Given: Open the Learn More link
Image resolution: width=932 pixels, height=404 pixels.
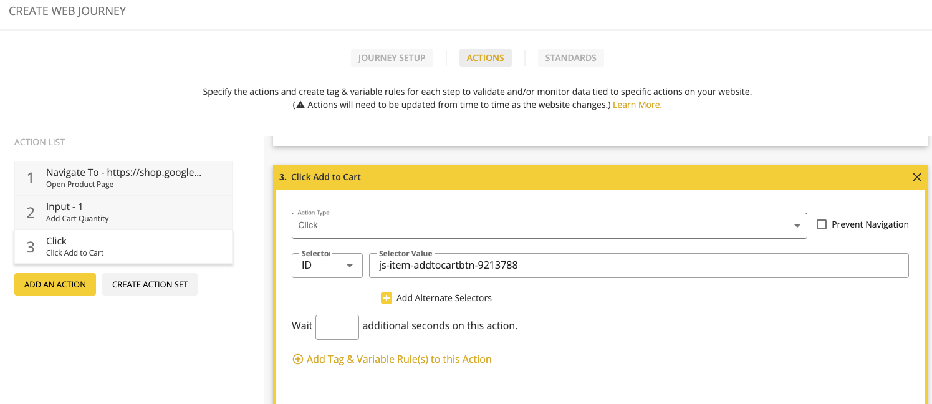Looking at the screenshot, I should pyautogui.click(x=637, y=105).
